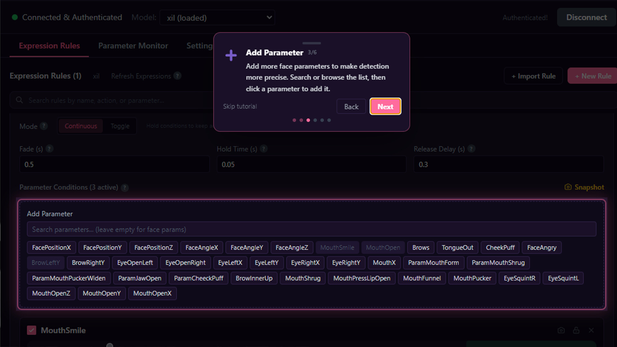Click help icon next to Parameter Conditions
The width and height of the screenshot is (617, 347).
[x=125, y=187]
